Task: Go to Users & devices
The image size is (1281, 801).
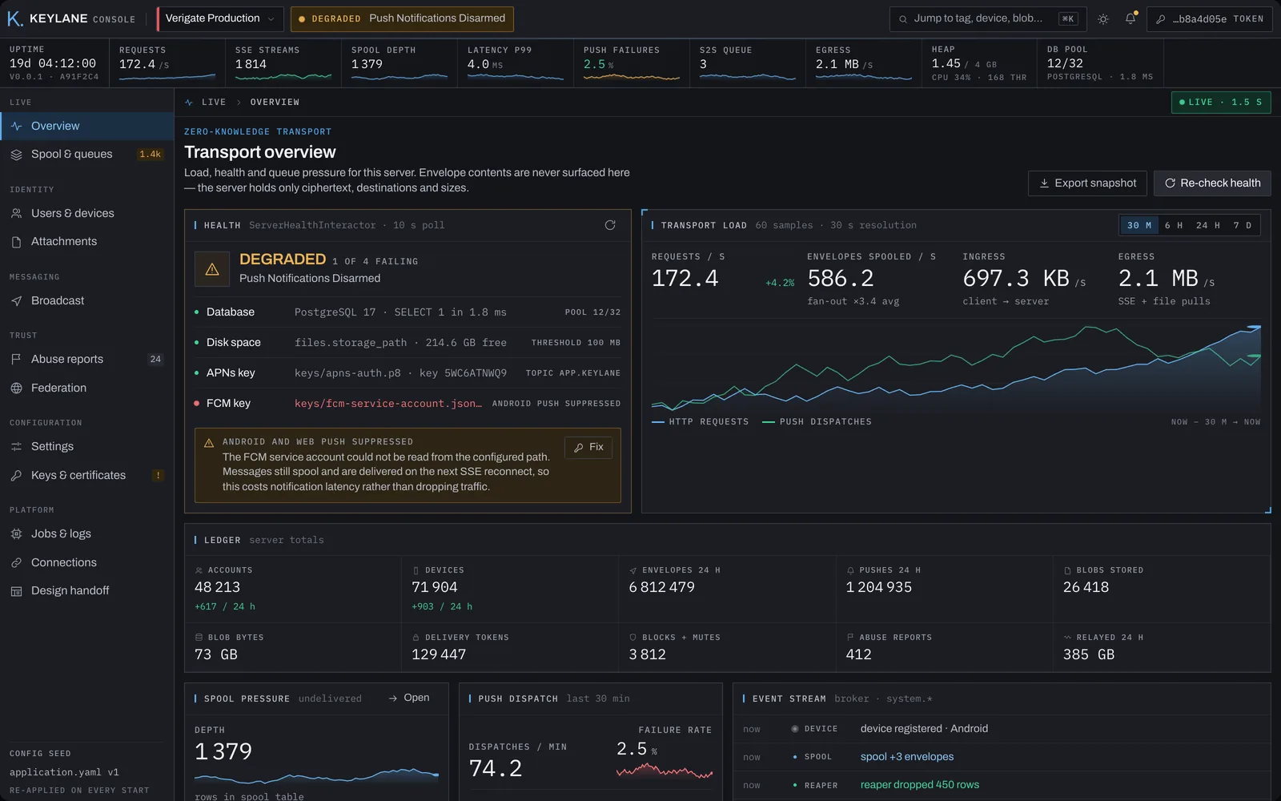Action: 87,213
